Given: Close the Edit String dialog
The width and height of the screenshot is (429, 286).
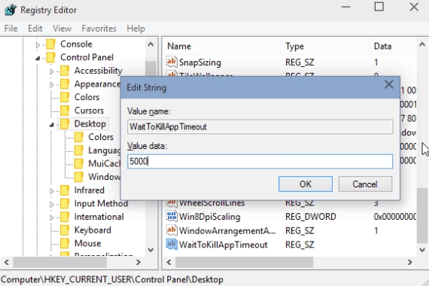Looking at the screenshot, I should [x=388, y=84].
